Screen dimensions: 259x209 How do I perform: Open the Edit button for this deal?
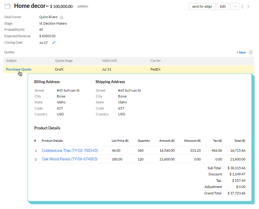click(223, 6)
